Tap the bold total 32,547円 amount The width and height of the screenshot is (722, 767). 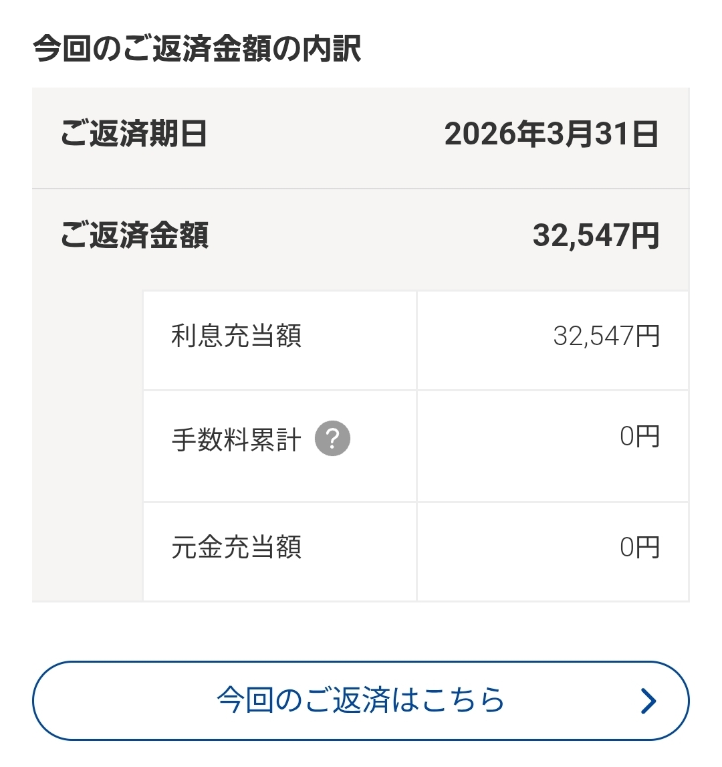[596, 235]
